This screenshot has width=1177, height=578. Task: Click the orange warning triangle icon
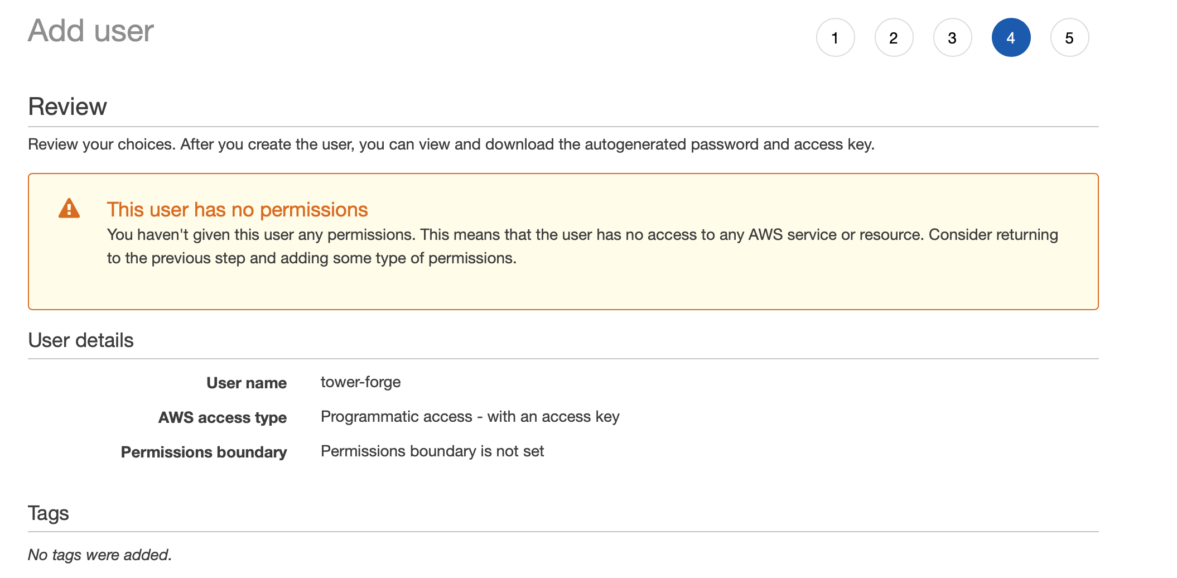pyautogui.click(x=69, y=209)
